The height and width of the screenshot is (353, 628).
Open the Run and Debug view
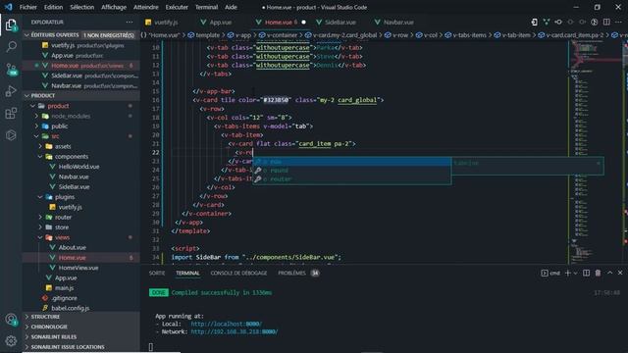coord(11,91)
